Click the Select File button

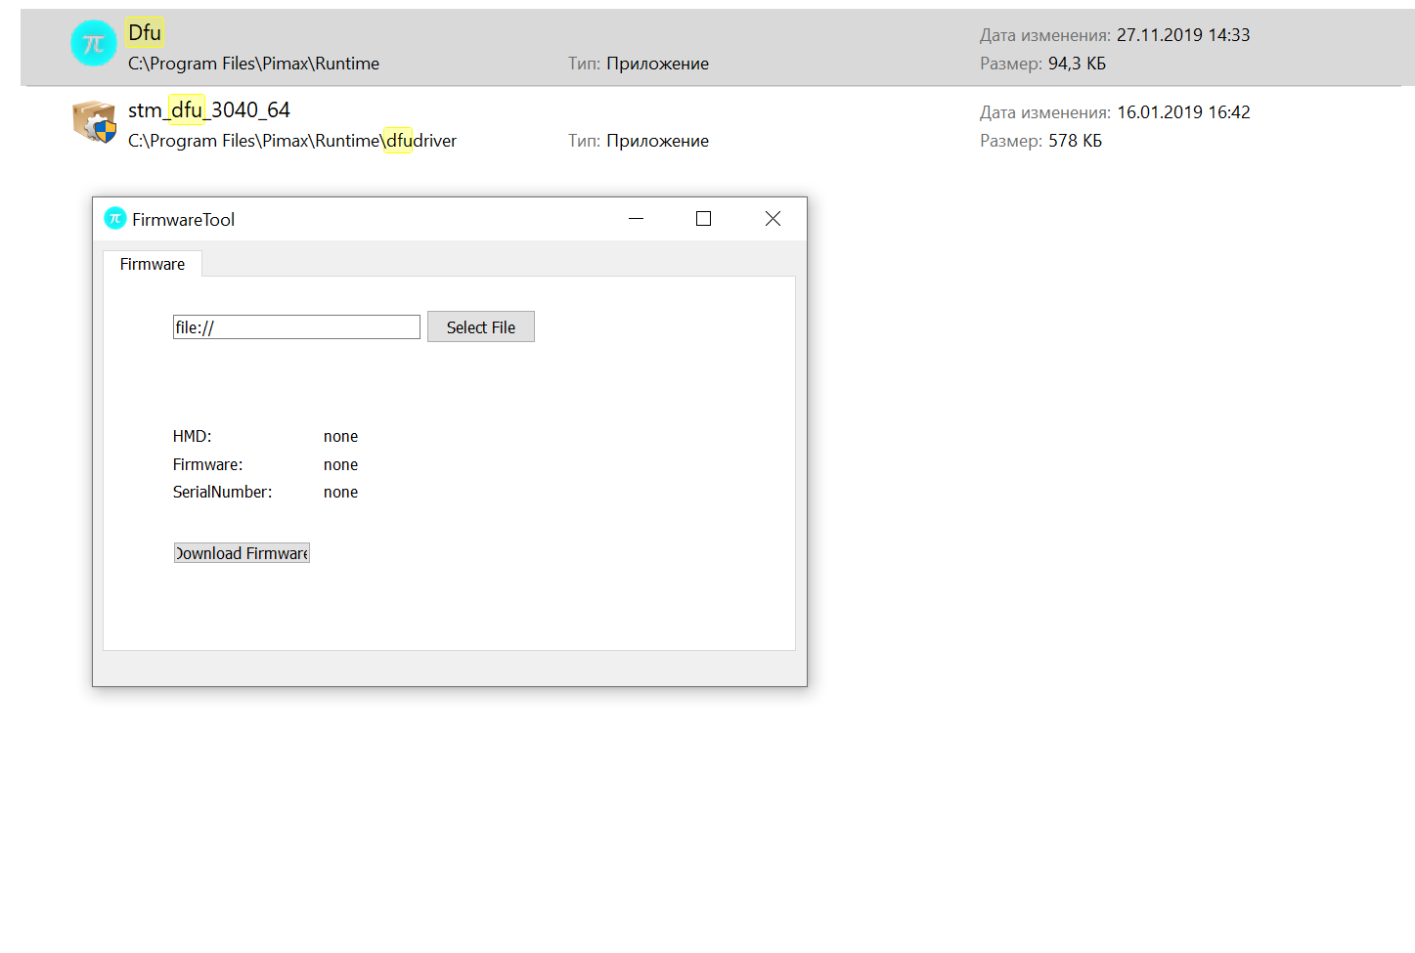[481, 327]
